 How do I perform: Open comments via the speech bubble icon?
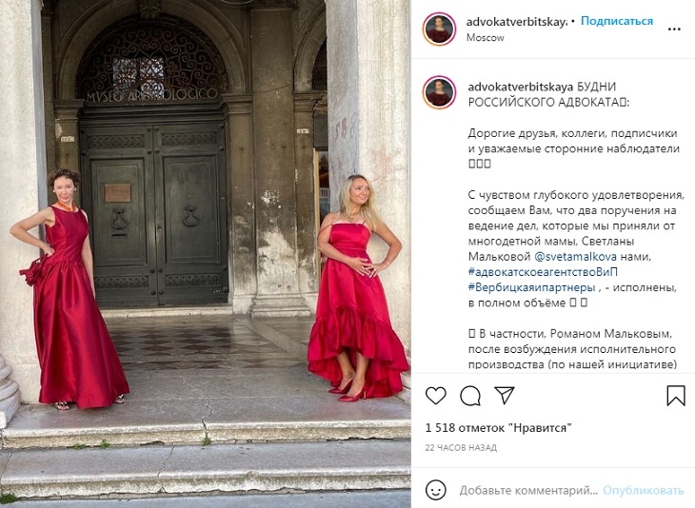pyautogui.click(x=470, y=396)
